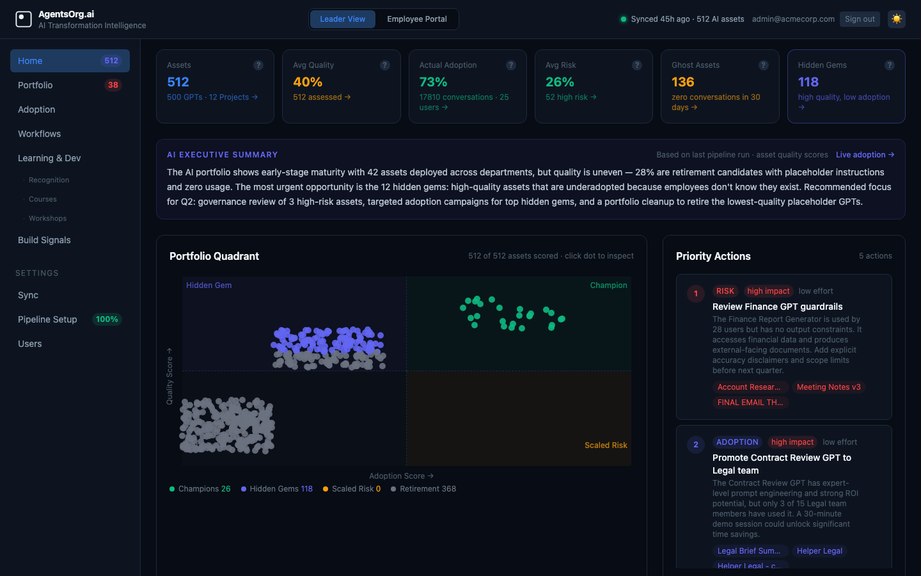Toggle the light/dark theme sun icon

(x=896, y=19)
